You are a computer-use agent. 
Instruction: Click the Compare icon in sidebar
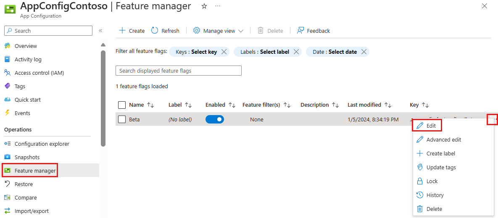pyautogui.click(x=7, y=197)
